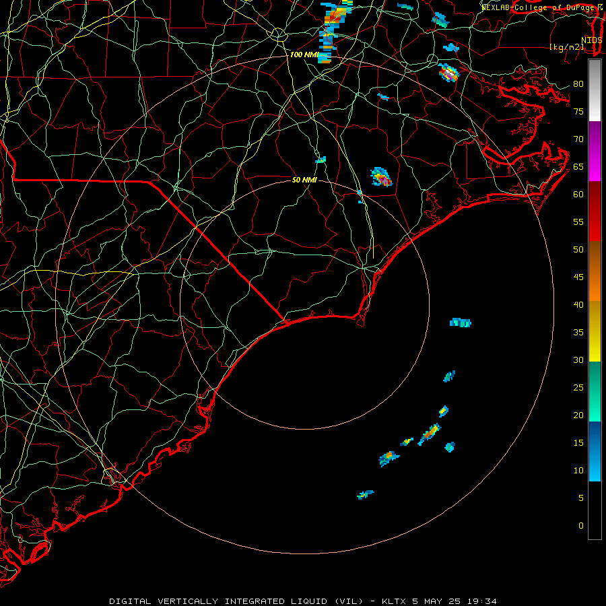This screenshot has width=606, height=606.
Task: Click the NEXLAB-College of DuPage label
Action: (539, 7)
